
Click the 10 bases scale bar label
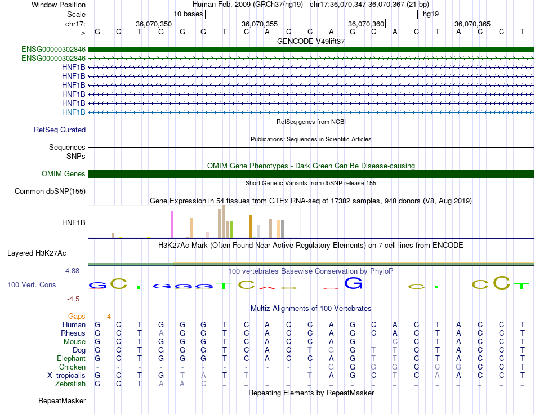coord(188,14)
